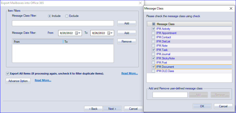Click the From column header in date list

coord(38,42)
